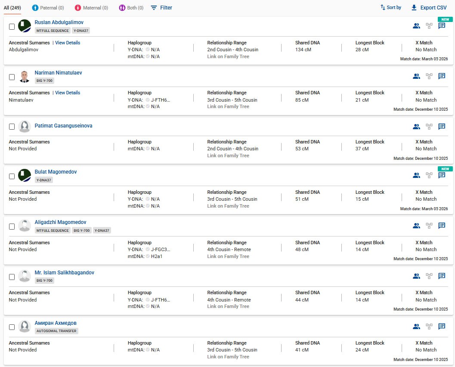Tick checkbox for Mr. Islam Salikhbagandov
The image size is (455, 367).
pyautogui.click(x=12, y=277)
